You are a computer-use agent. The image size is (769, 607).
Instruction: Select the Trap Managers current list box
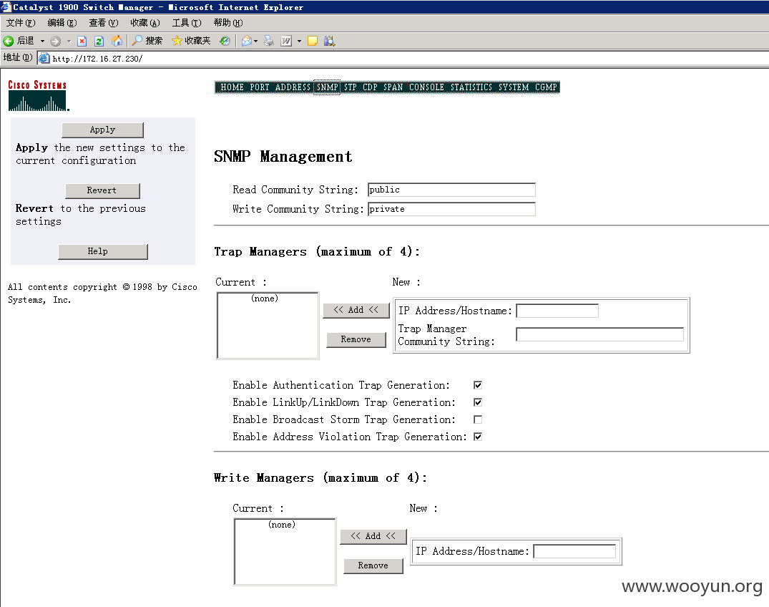pyautogui.click(x=268, y=326)
